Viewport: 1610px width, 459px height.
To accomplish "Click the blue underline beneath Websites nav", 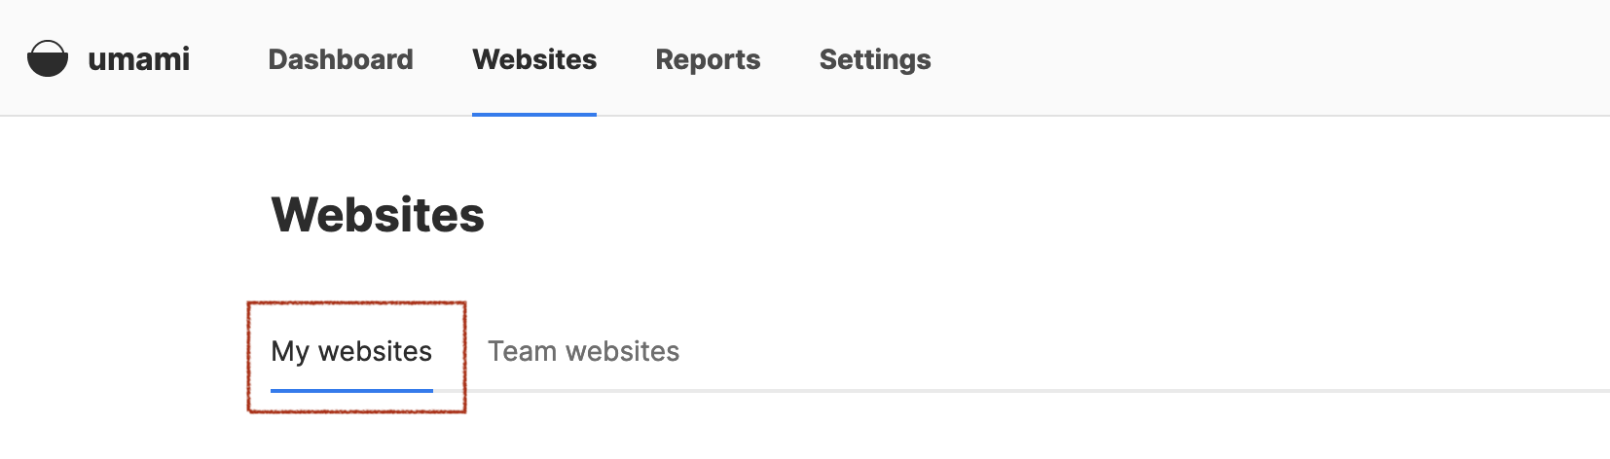I will pos(534,115).
